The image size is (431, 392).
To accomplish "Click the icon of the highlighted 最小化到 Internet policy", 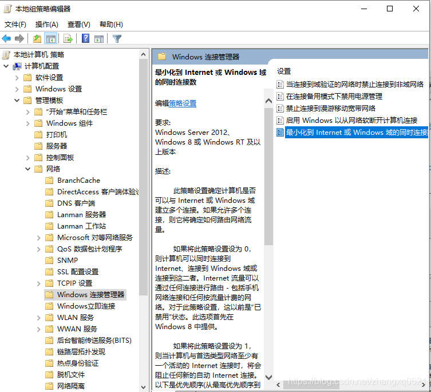I will point(280,133).
